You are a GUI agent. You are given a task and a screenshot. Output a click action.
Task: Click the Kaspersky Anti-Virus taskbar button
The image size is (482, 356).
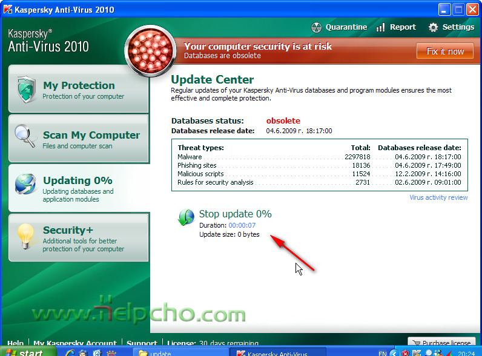click(x=278, y=352)
